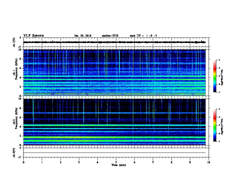Screen dimensions: 235x182
Task: Select the "station=HUS" header text
Action: (110, 36)
